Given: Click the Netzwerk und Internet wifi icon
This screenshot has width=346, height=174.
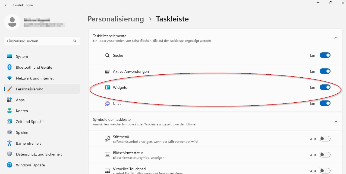Looking at the screenshot, I should 10,78.
